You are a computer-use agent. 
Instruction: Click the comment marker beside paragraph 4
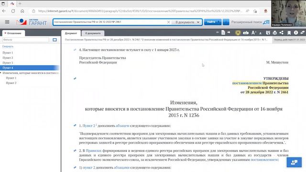pos(75,50)
